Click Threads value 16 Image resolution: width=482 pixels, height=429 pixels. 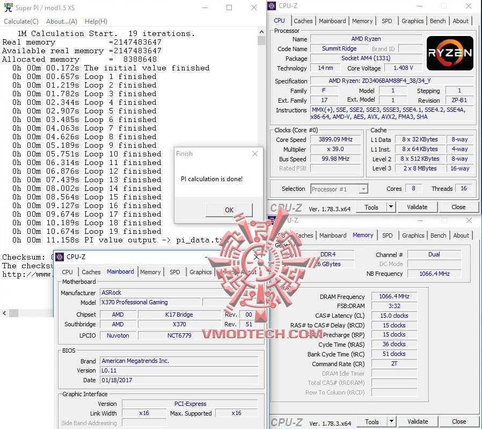coord(464,188)
